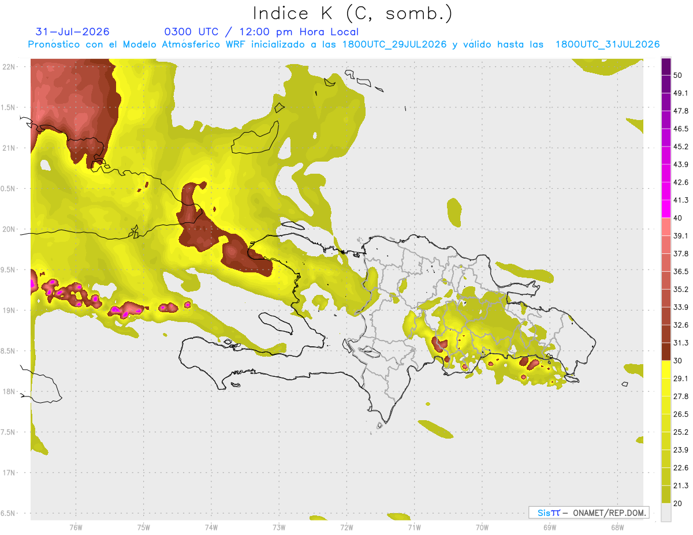Click the longitude axis label "70W"
Viewport: 693px width, 535px height.
(x=482, y=527)
